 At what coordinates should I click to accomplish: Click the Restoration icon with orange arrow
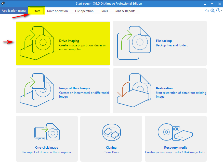click(134, 90)
